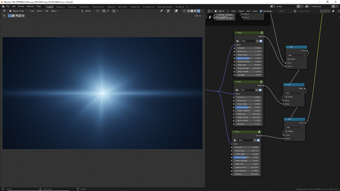
Task: Open the viewport View menu
Action: tap(32, 11)
